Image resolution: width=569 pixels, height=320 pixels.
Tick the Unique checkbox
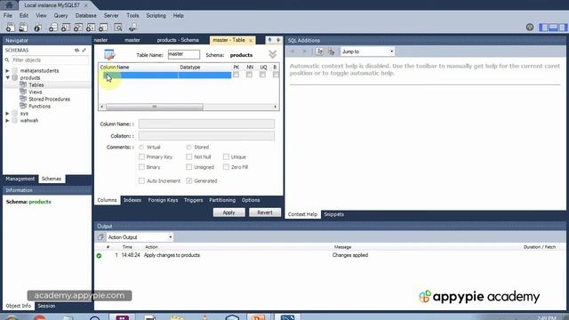(226, 156)
